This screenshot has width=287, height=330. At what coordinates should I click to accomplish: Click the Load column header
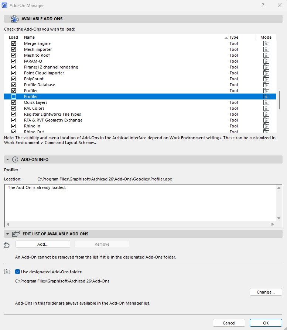click(x=13, y=37)
